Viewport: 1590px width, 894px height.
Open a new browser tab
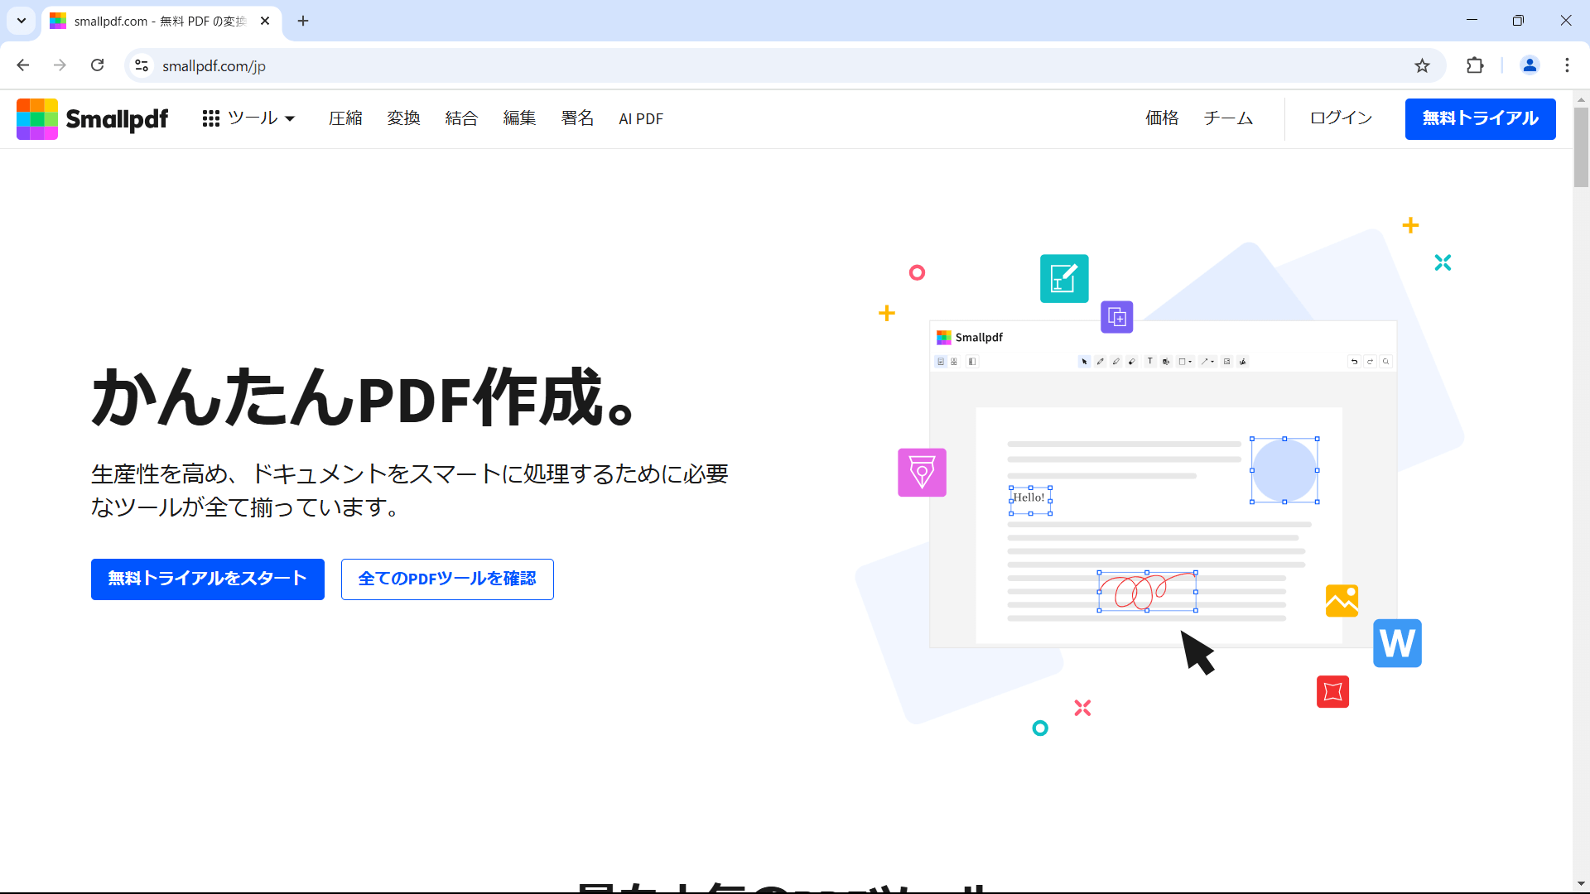tap(303, 21)
